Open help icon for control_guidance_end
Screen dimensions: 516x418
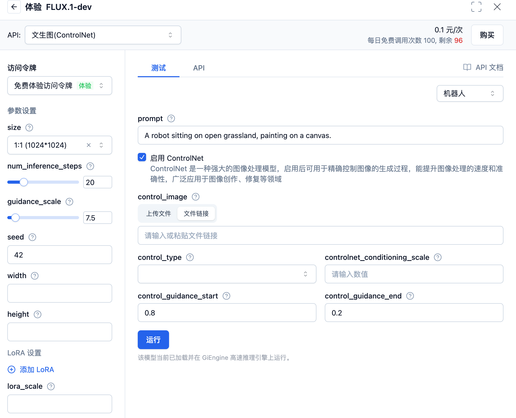tap(410, 296)
